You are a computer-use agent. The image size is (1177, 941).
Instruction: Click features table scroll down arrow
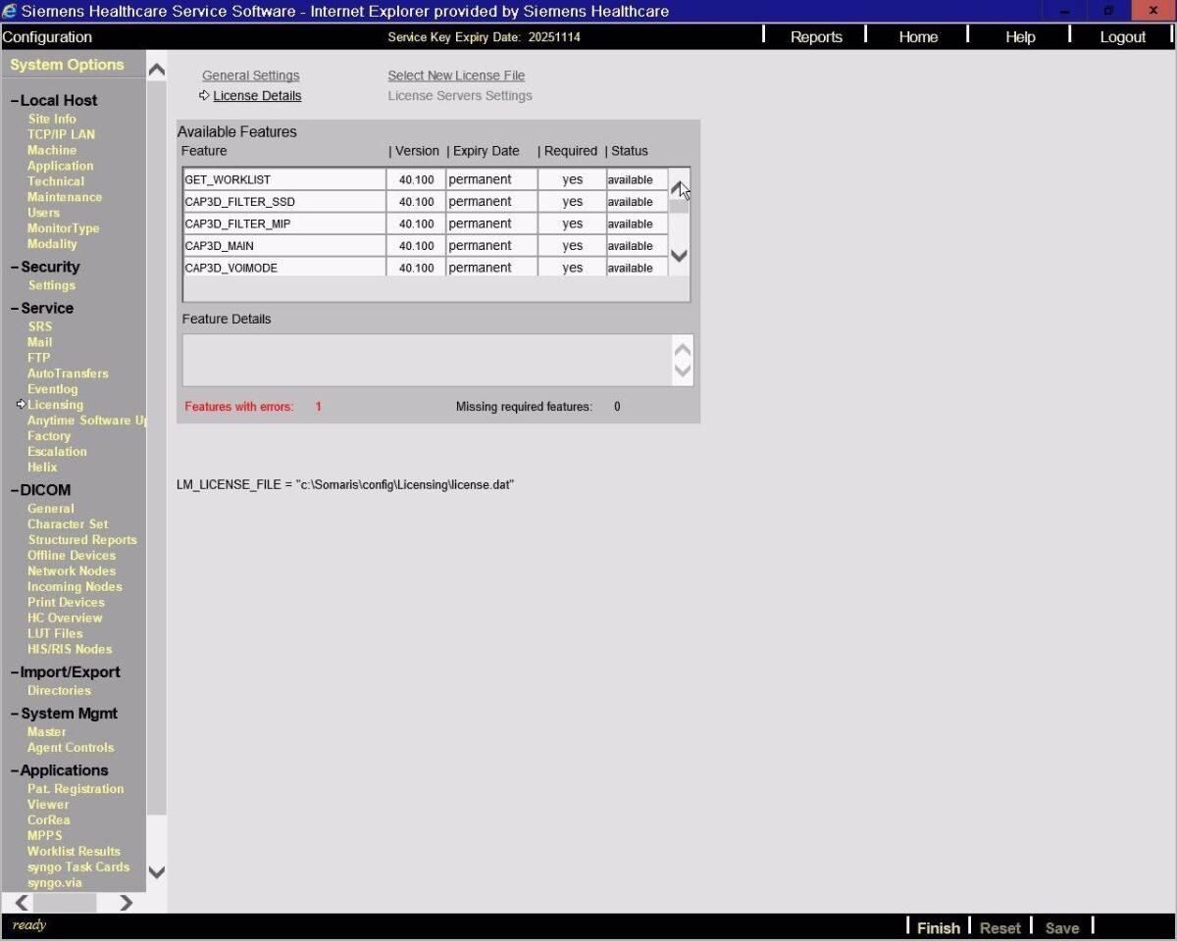click(679, 256)
